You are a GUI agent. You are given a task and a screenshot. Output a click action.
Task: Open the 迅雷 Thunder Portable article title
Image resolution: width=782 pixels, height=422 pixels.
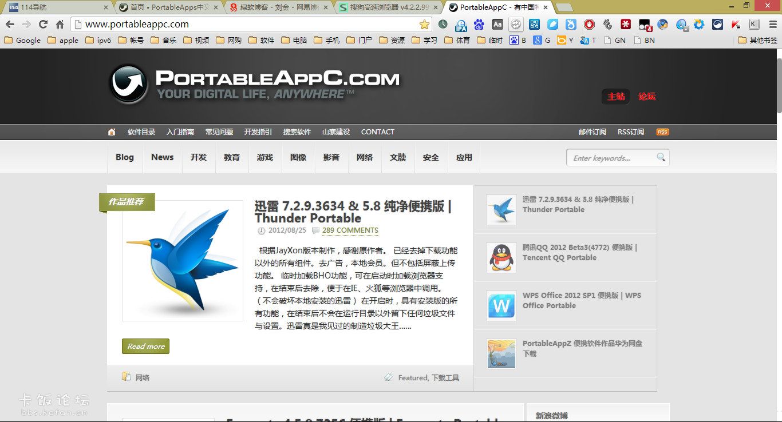[x=353, y=212]
